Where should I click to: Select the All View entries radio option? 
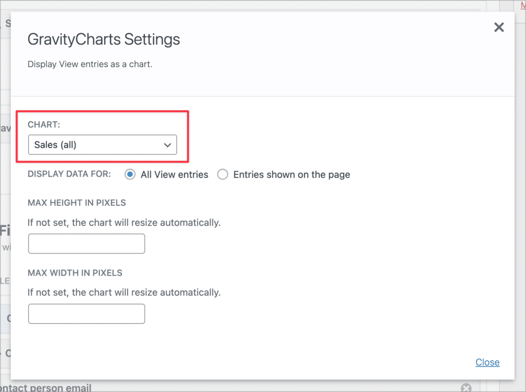pos(130,174)
